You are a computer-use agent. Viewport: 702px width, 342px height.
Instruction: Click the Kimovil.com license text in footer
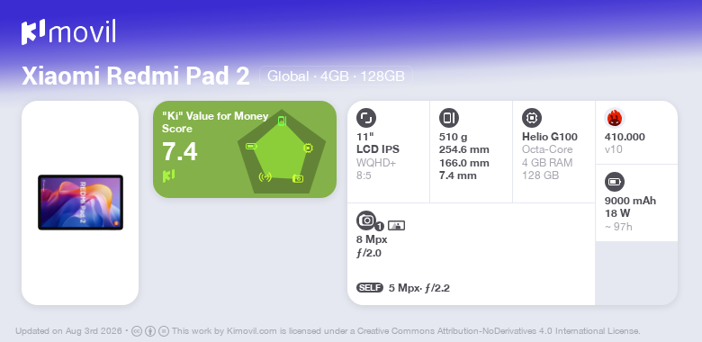coord(406,331)
